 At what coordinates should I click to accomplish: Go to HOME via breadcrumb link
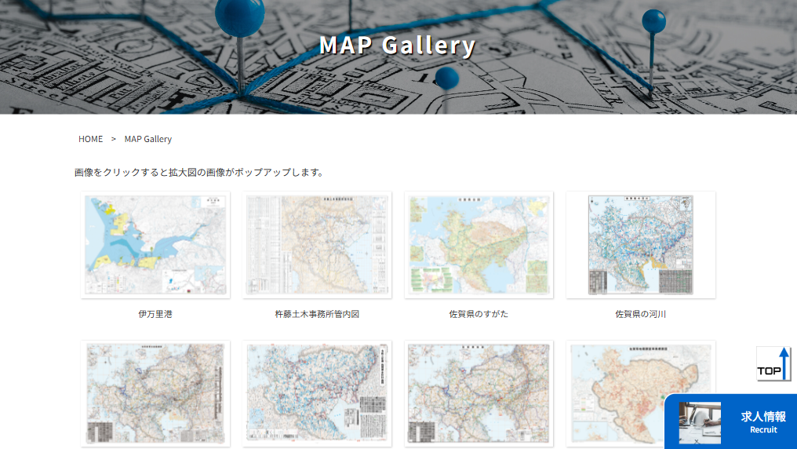(90, 139)
